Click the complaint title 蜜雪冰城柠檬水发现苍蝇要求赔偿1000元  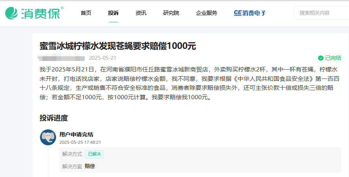pos(118,46)
